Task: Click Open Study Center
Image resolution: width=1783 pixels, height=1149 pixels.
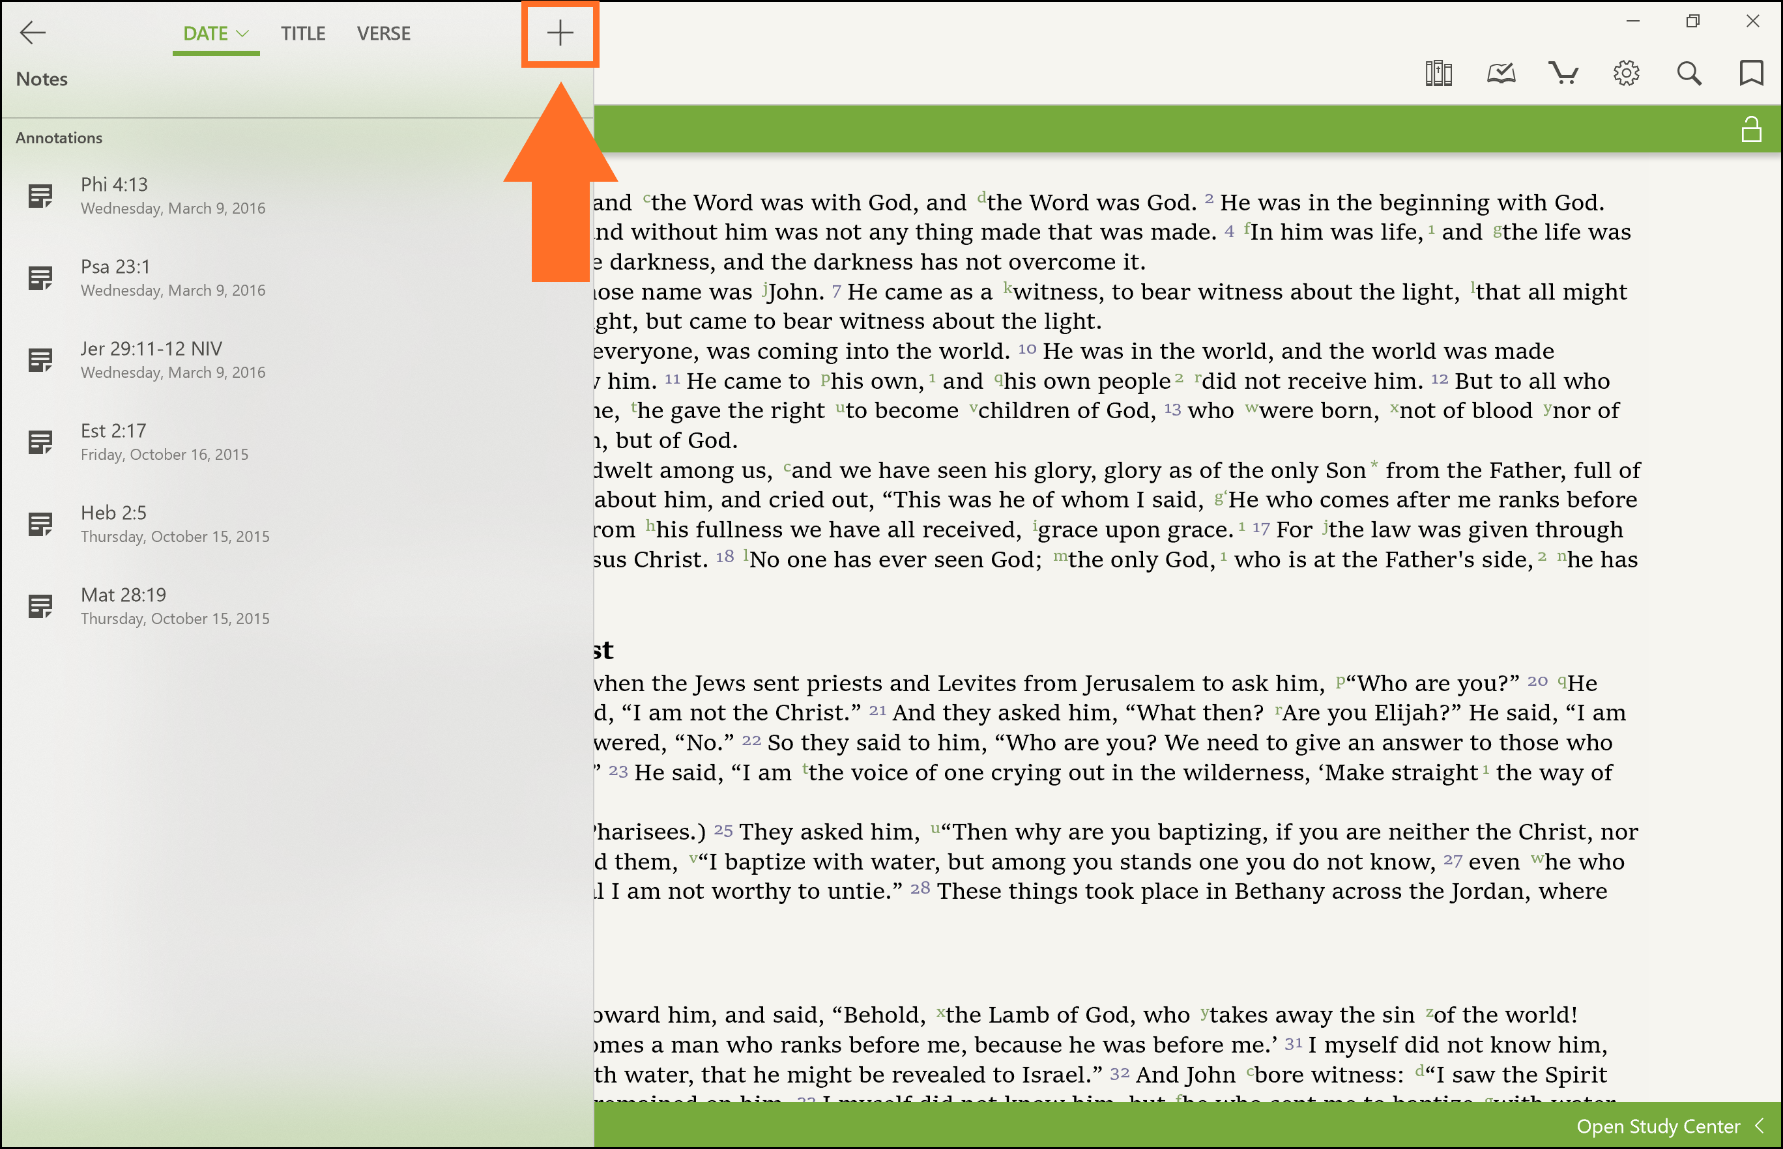Action: (1658, 1126)
